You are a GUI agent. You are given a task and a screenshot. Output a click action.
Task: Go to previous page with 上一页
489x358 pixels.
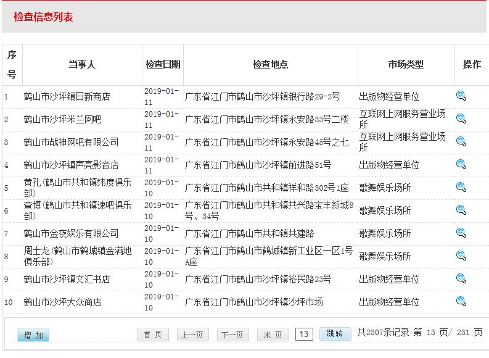(192, 335)
